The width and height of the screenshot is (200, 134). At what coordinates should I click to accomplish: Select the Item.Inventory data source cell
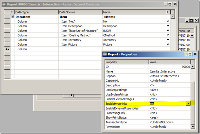point(81,40)
